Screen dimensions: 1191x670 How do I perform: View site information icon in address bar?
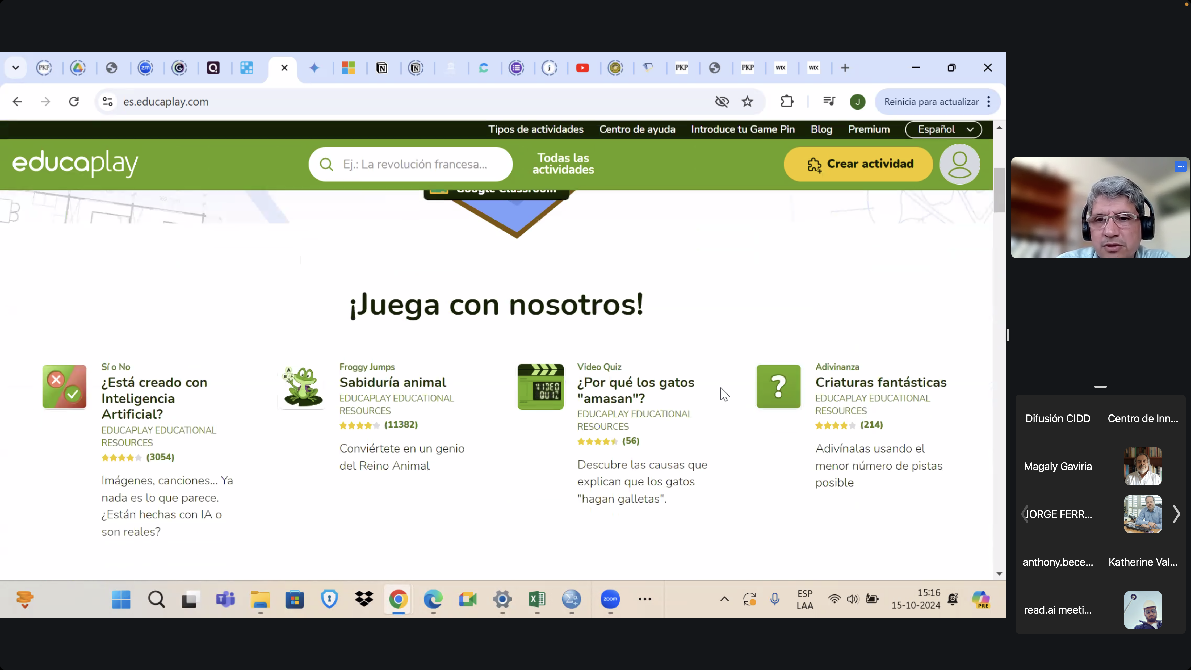108,102
